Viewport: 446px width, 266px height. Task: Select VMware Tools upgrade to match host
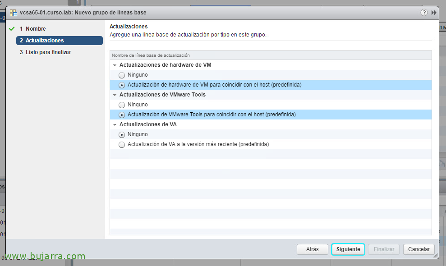pos(122,115)
